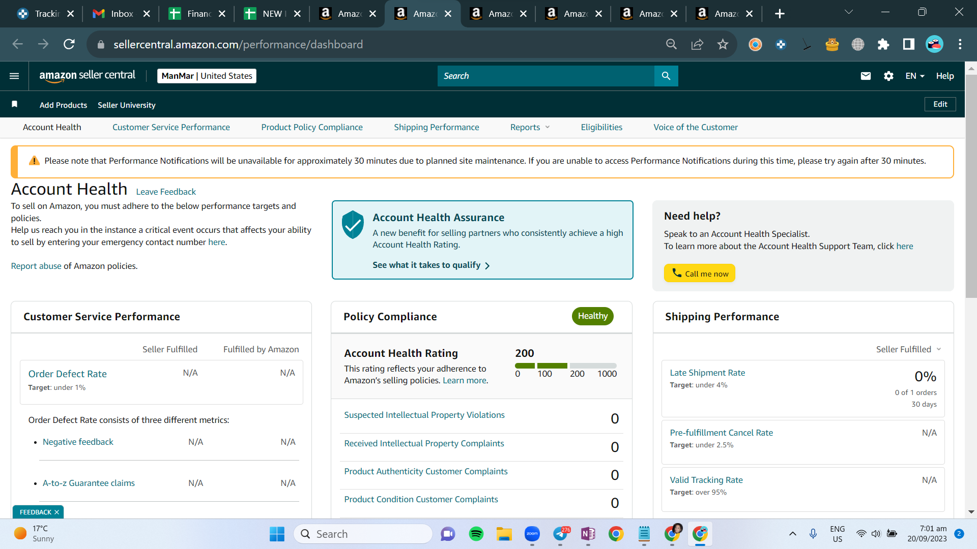Viewport: 977px width, 549px height.
Task: Open the EN language dropdown
Action: (x=915, y=76)
